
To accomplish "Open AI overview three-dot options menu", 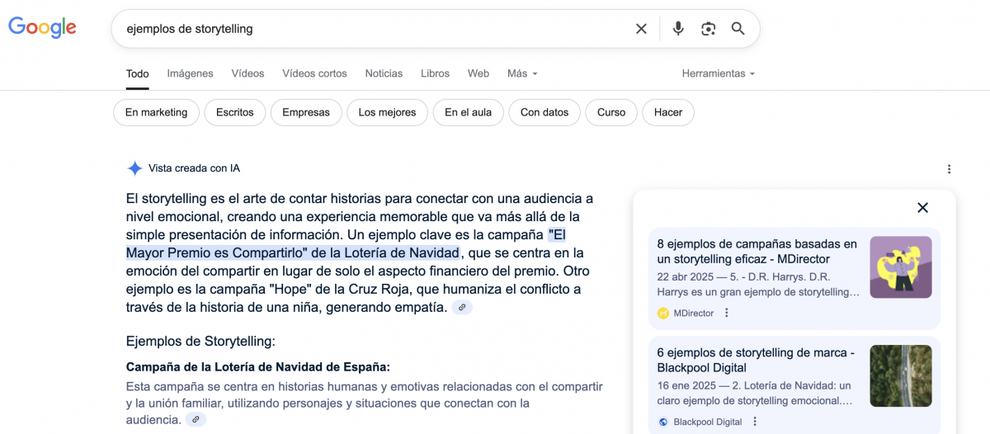I will coord(949,169).
